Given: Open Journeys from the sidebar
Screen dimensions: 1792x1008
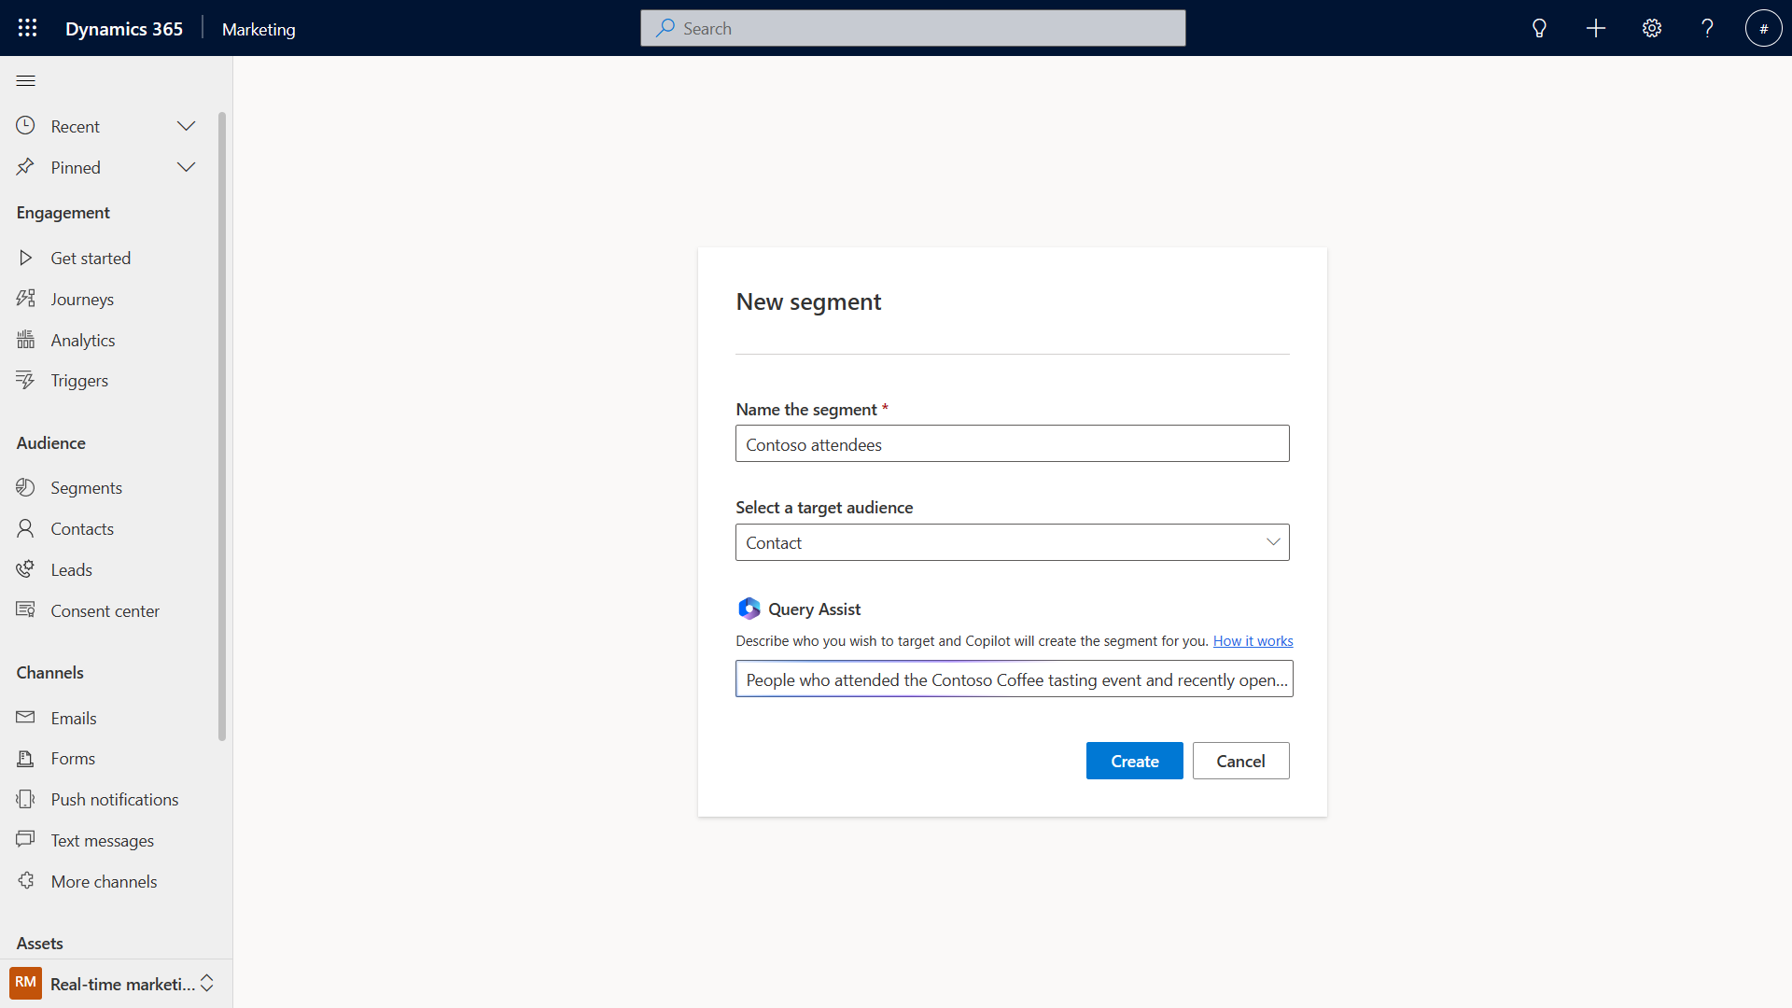Looking at the screenshot, I should click(82, 299).
